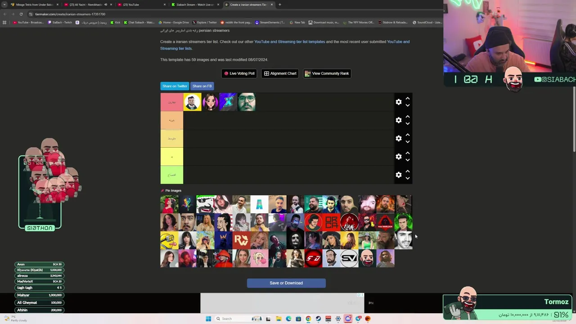Viewport: 576px width, 324px height.
Task: Open the Kick bookmark
Action: point(115,22)
